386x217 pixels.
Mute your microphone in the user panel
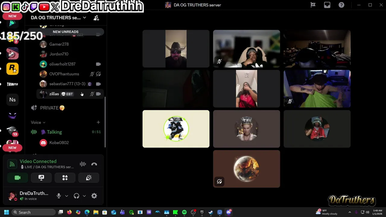59,196
